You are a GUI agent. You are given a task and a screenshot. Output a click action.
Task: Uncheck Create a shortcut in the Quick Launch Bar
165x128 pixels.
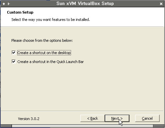coord(14,62)
